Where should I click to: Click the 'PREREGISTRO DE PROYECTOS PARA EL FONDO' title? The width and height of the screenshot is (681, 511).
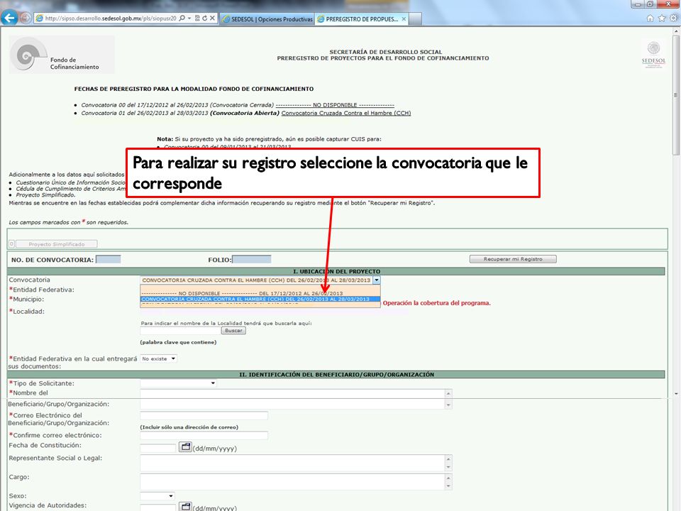coord(383,58)
